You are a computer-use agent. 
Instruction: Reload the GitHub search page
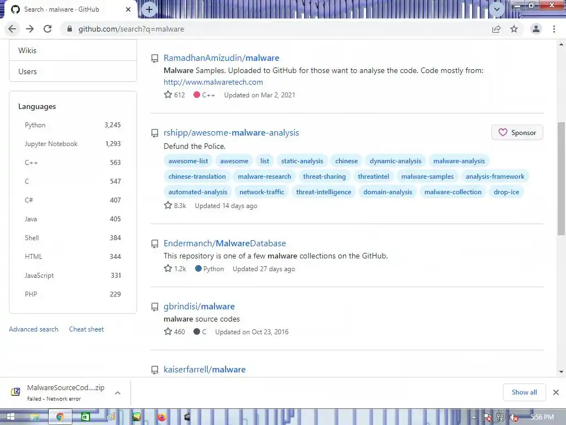(48, 29)
